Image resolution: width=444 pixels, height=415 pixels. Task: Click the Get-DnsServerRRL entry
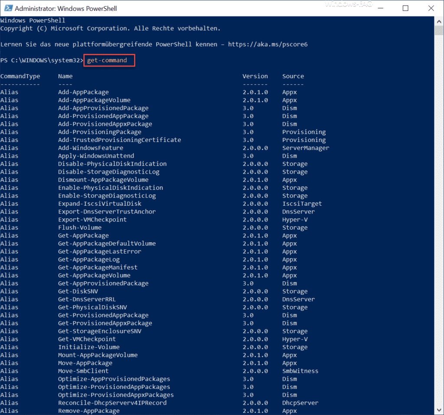click(87, 299)
